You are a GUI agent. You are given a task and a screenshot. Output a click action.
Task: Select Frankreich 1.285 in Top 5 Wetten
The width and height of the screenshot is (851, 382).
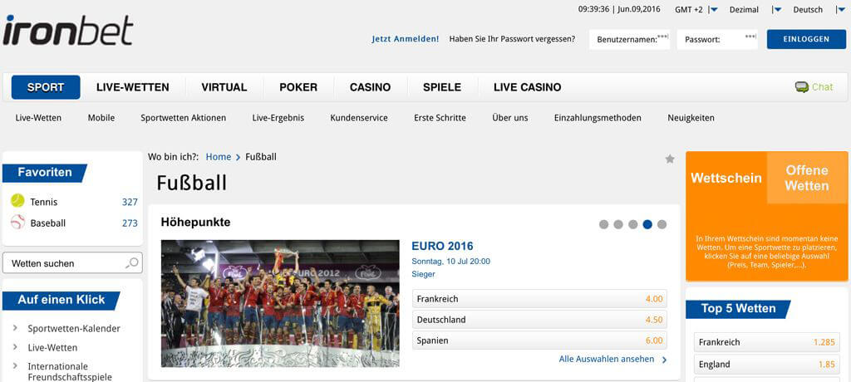point(767,342)
